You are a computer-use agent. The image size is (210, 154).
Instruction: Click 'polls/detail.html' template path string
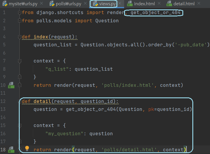coord(129,150)
